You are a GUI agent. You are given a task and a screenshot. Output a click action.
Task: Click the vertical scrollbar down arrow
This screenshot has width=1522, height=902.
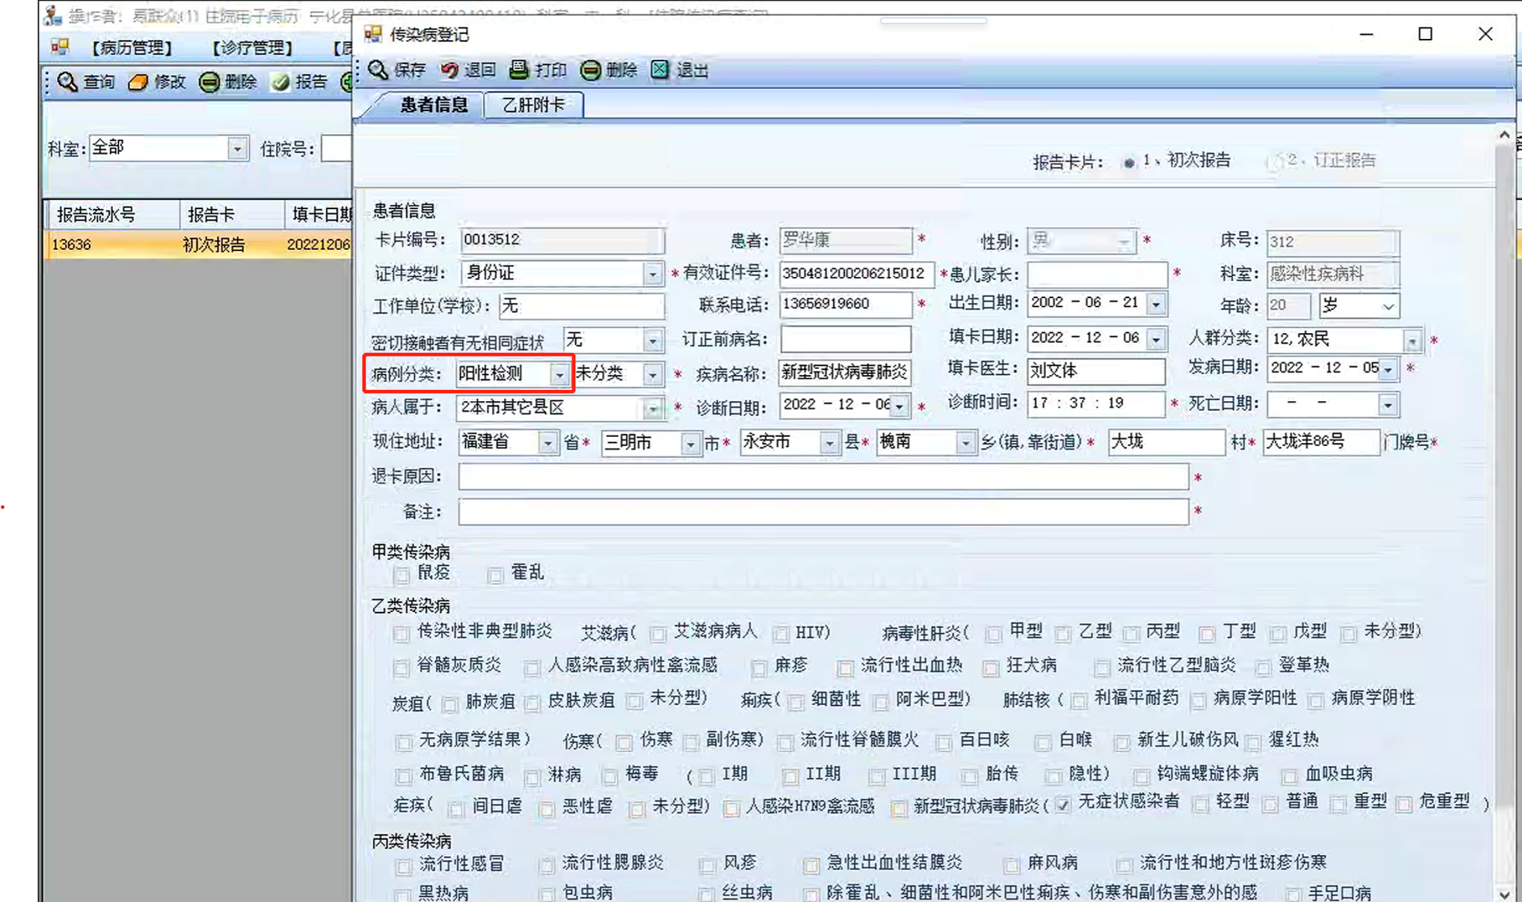1505,893
